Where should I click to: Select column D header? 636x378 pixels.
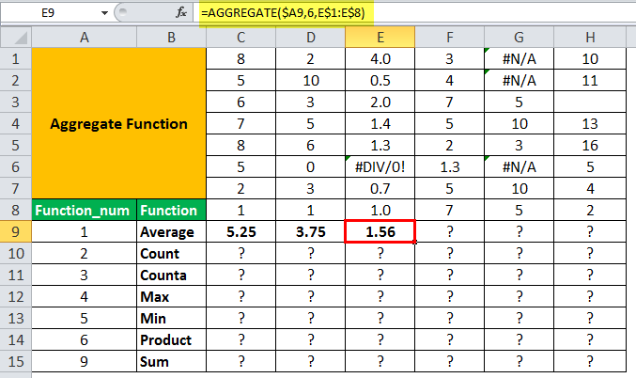pos(311,38)
